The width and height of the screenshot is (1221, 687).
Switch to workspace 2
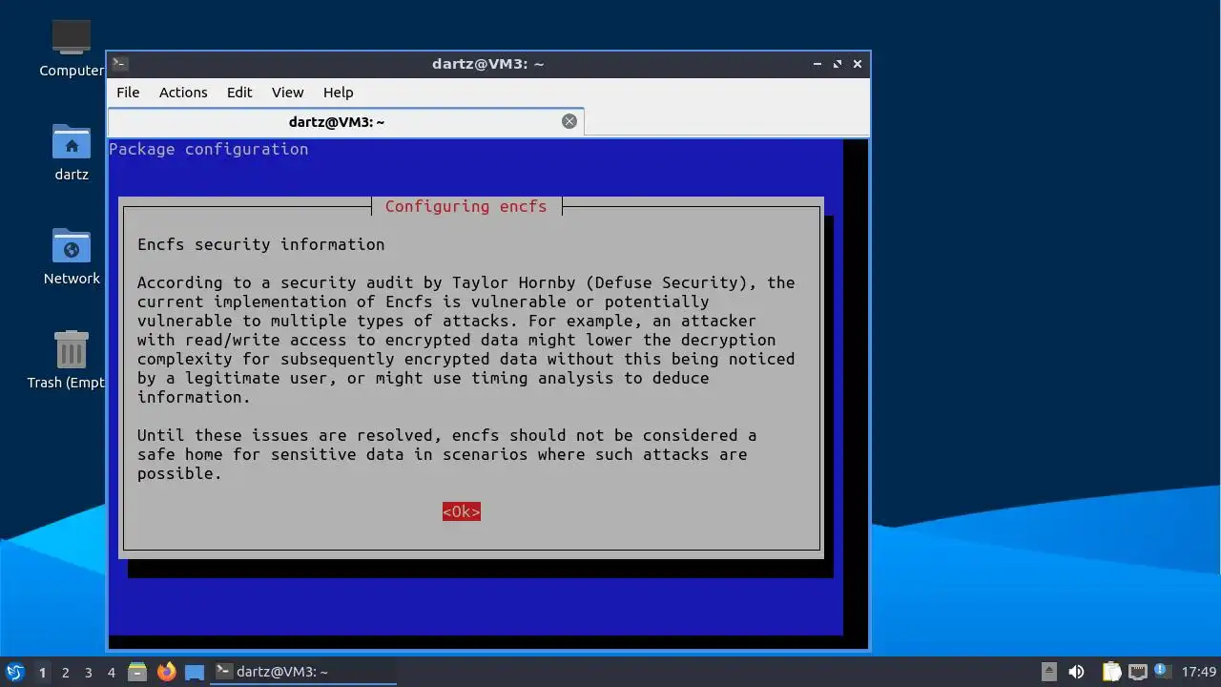tap(66, 672)
